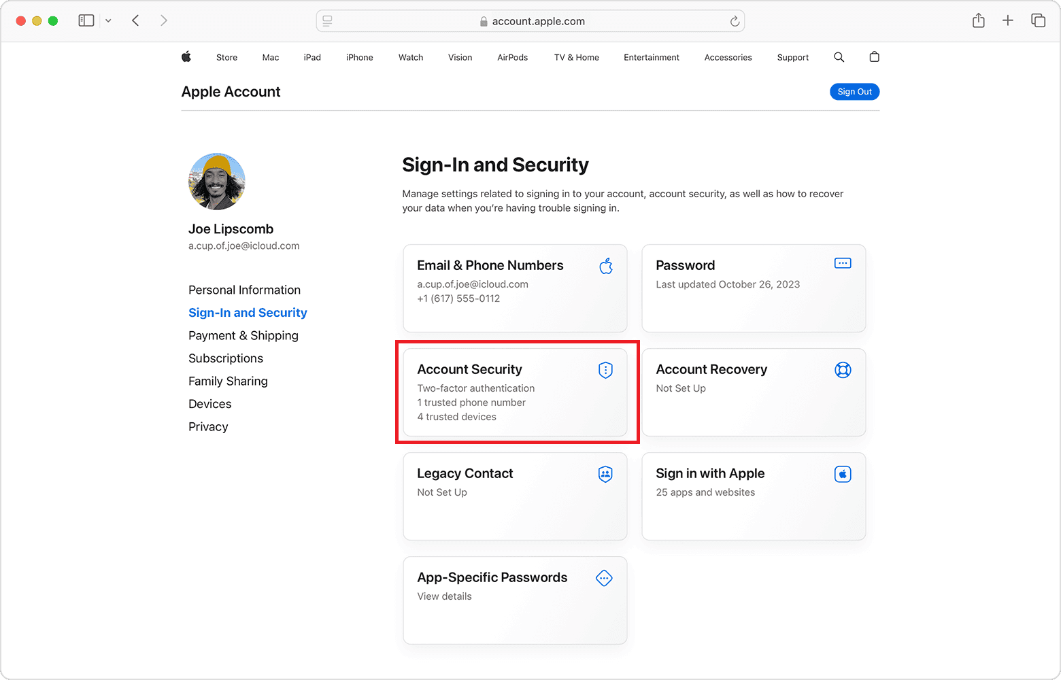Open the iPad menu
Image resolution: width=1061 pixels, height=680 pixels.
312,58
